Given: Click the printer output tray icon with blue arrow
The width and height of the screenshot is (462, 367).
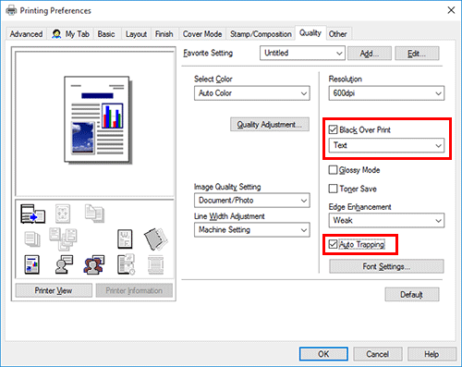Looking at the screenshot, I should (x=32, y=214).
